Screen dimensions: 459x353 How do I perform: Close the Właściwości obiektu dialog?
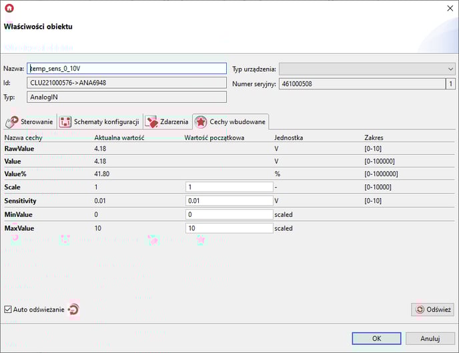point(450,8)
